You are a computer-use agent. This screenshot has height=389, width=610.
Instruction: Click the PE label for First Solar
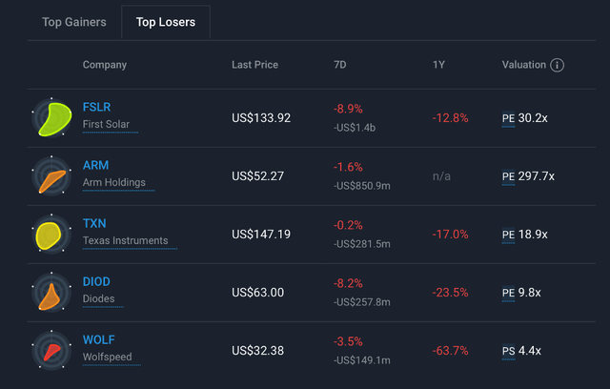click(508, 118)
